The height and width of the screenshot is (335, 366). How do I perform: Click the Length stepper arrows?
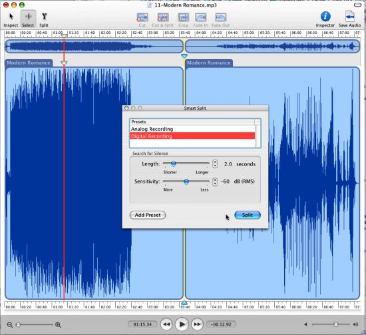tap(215, 164)
